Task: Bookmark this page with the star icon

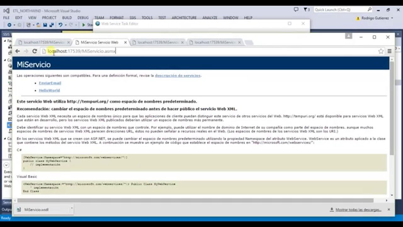Action: pos(381,51)
